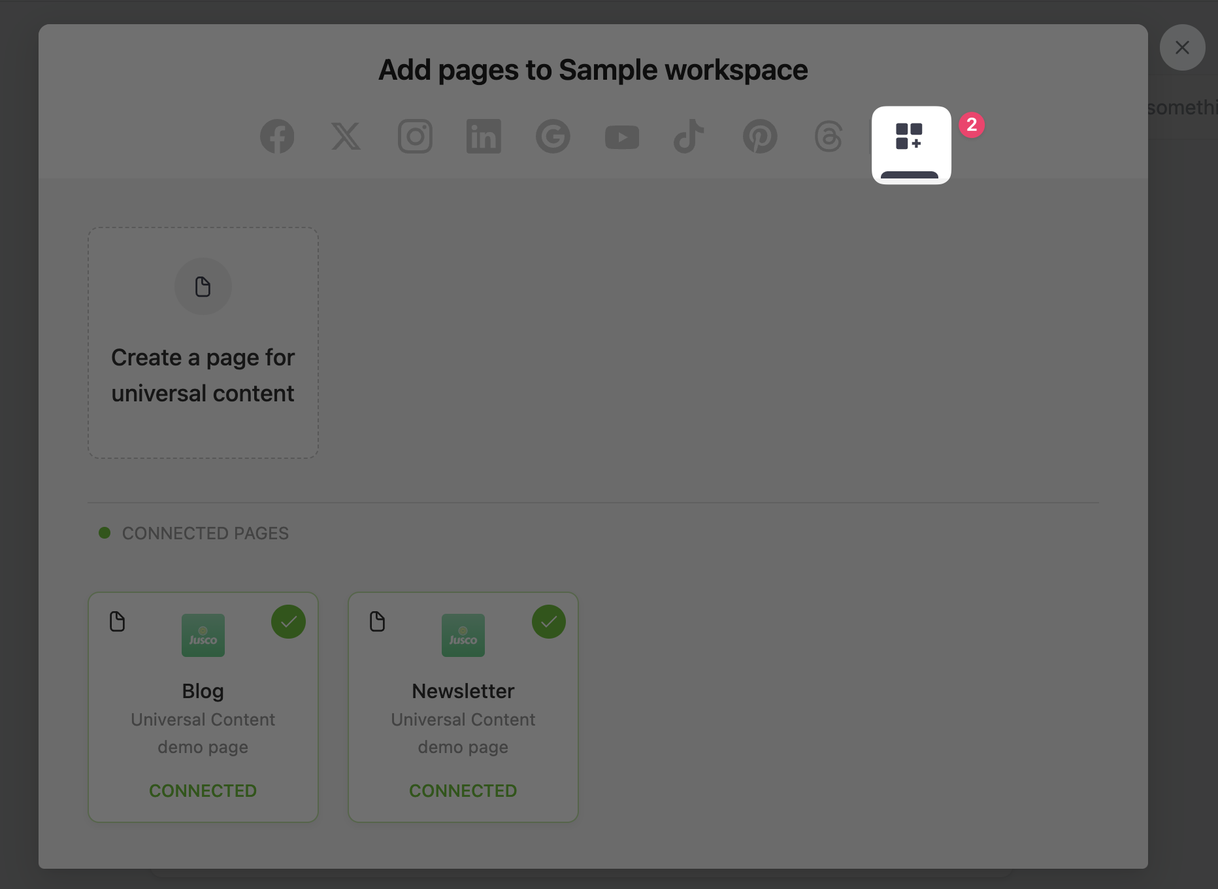Click CONNECTED label under Blog

pos(203,790)
